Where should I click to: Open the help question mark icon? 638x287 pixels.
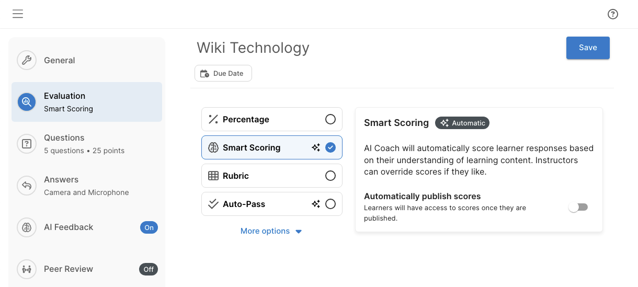coord(613,14)
